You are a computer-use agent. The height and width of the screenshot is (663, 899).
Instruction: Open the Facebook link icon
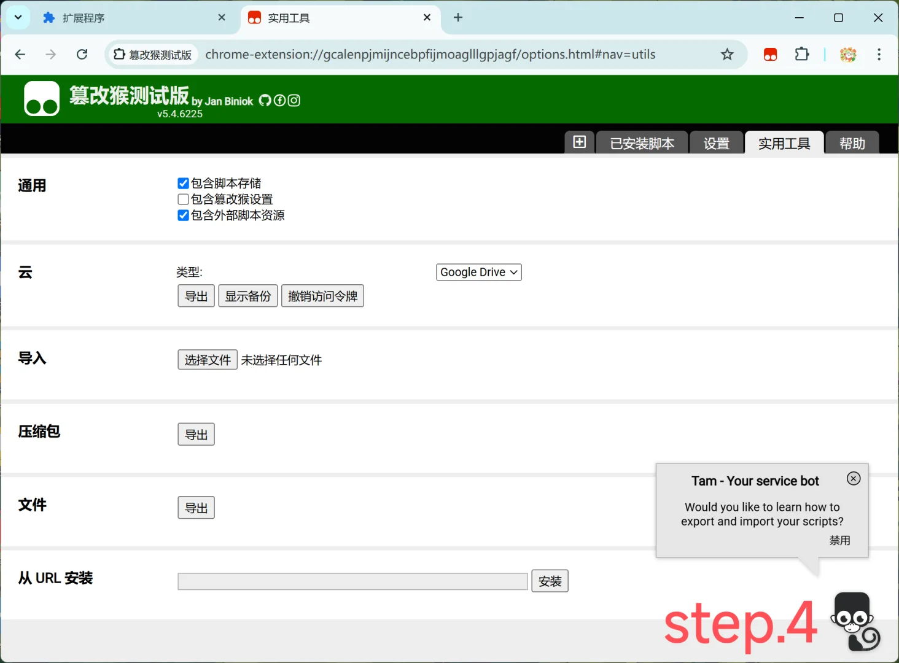279,100
